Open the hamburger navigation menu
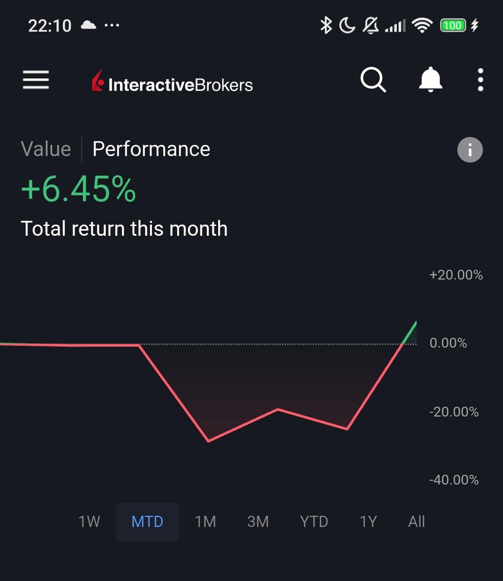Screen dimensions: 503x581 click(x=36, y=80)
